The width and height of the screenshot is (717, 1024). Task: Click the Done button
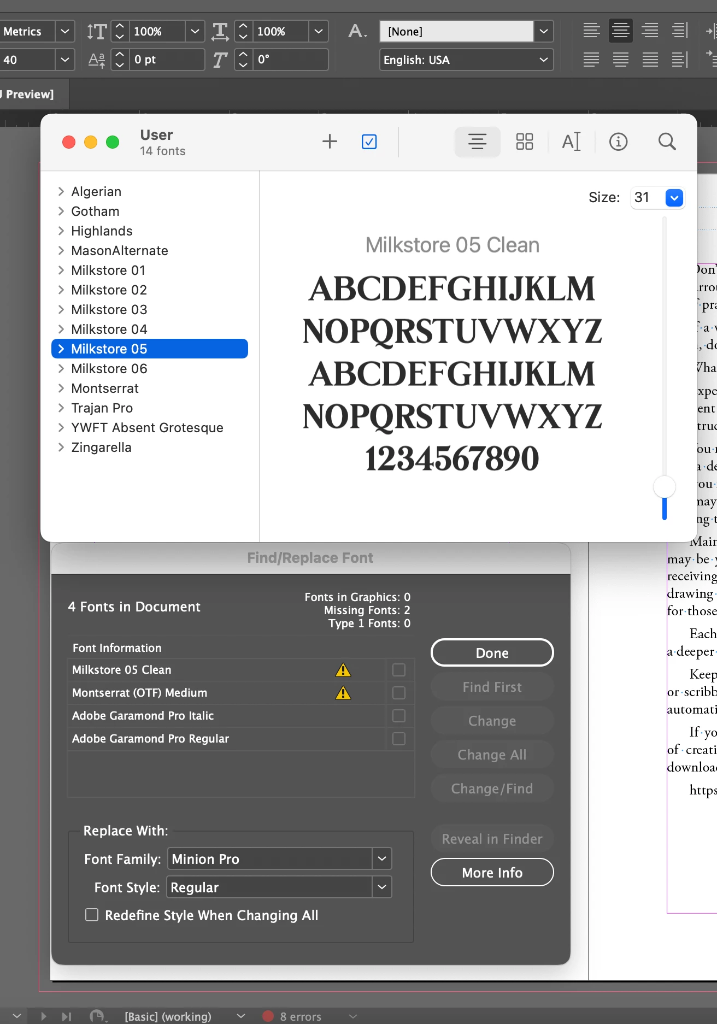point(492,652)
